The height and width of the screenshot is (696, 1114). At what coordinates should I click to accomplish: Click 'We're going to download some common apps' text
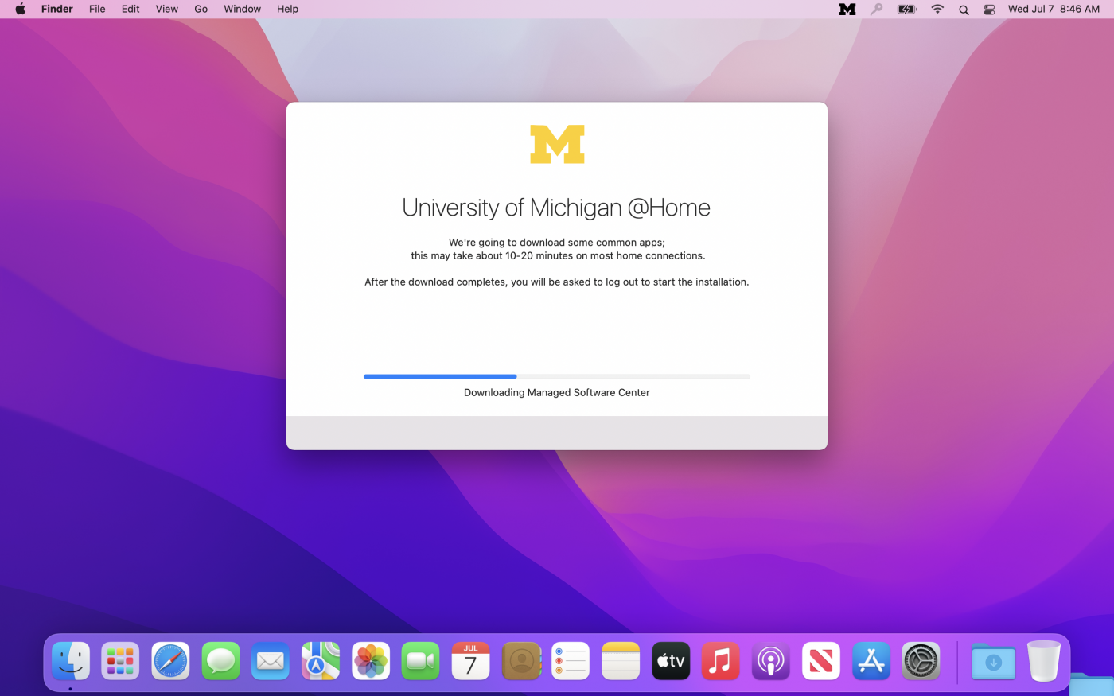tap(557, 243)
